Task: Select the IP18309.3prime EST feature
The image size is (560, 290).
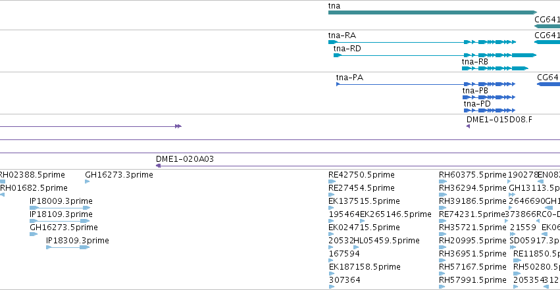Action: (x=68, y=247)
